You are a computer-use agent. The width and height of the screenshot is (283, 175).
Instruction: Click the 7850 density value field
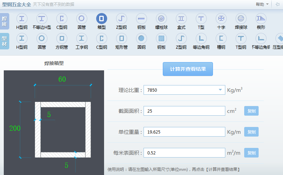[184, 90]
